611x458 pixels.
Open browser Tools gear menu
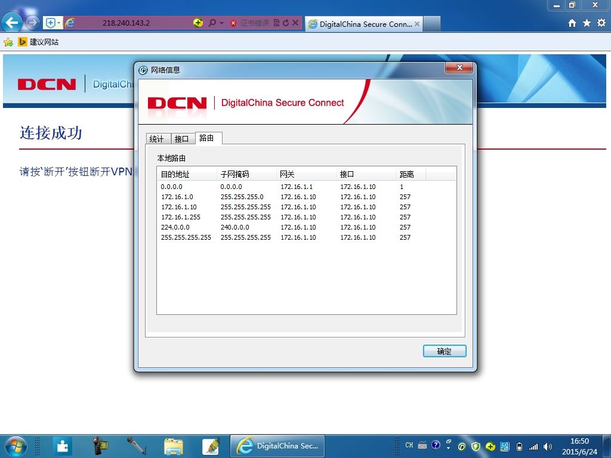click(x=601, y=23)
